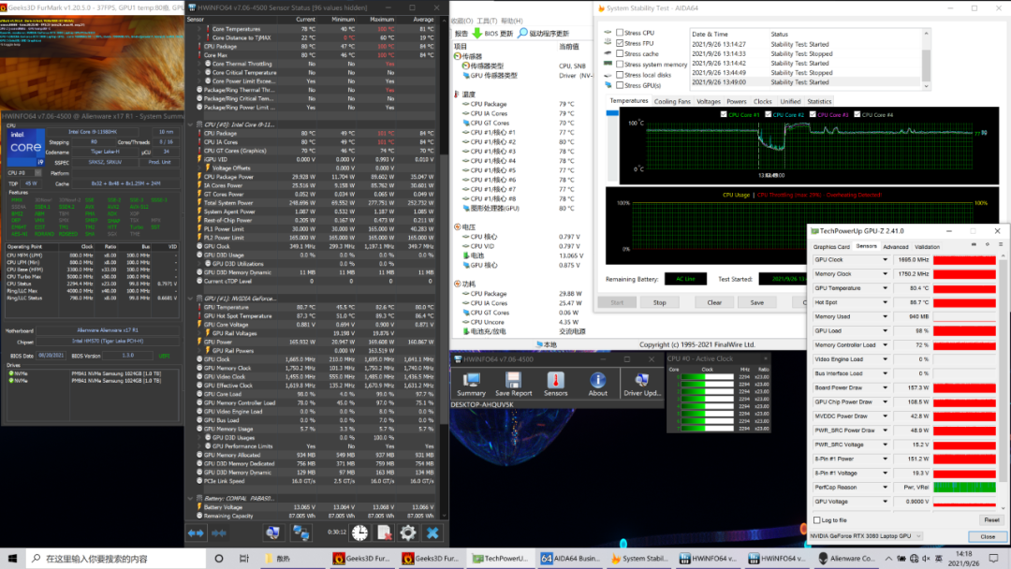Switch to the Cooling Fans tab
The width and height of the screenshot is (1011, 569).
[672, 101]
